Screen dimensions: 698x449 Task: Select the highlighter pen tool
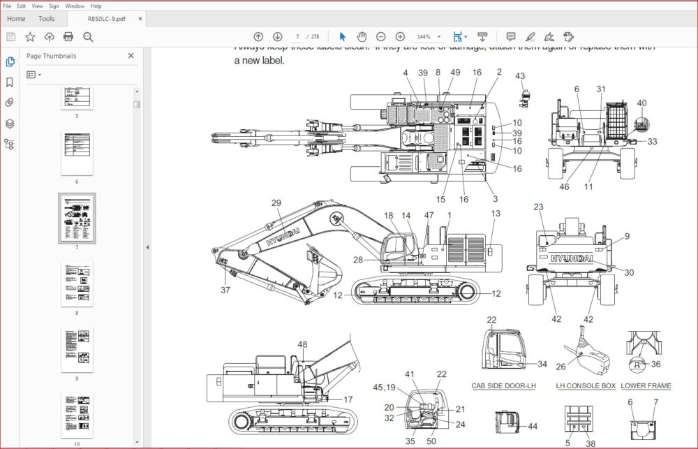coord(530,36)
